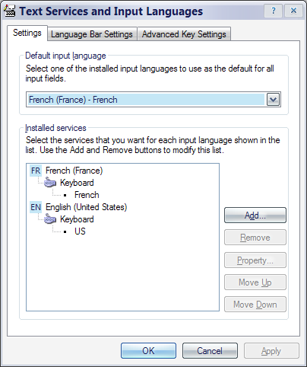The image size is (307, 367).
Task: Click the Cancel button
Action: click(x=210, y=351)
